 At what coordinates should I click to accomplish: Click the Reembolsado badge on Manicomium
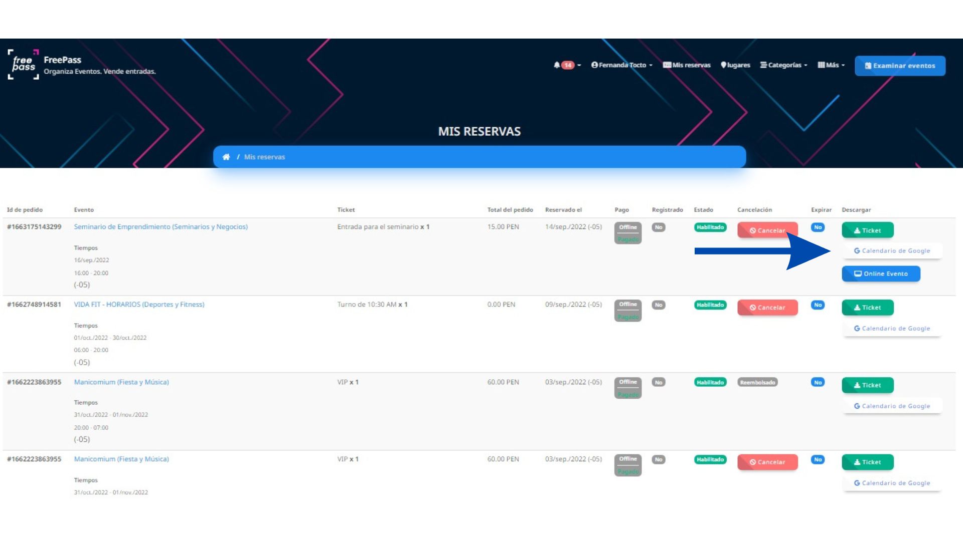[x=757, y=383]
